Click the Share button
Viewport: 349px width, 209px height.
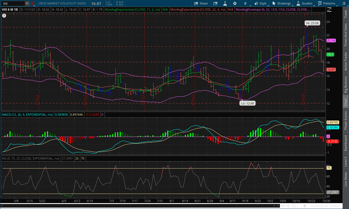(201, 3)
